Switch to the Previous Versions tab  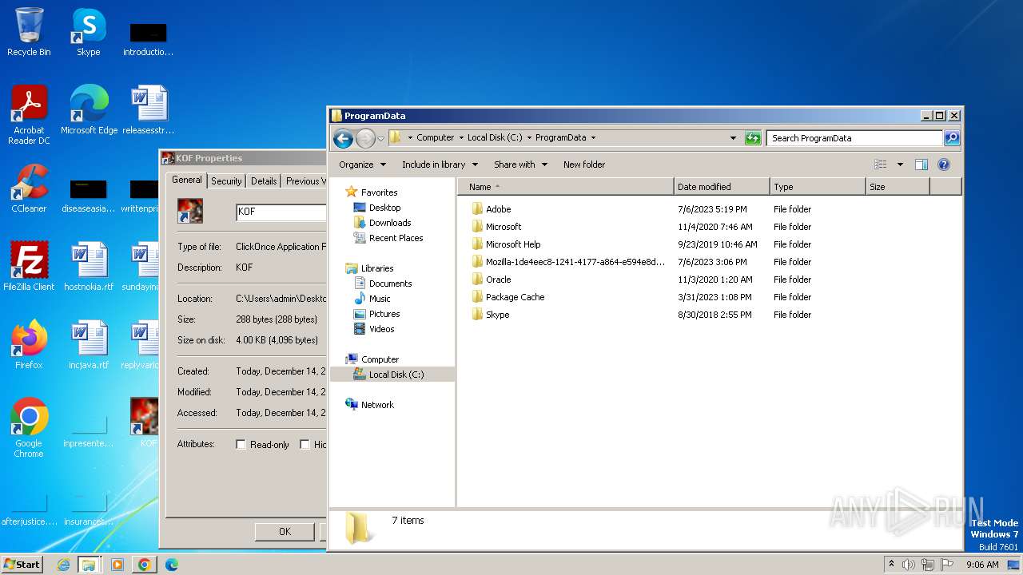click(x=305, y=181)
